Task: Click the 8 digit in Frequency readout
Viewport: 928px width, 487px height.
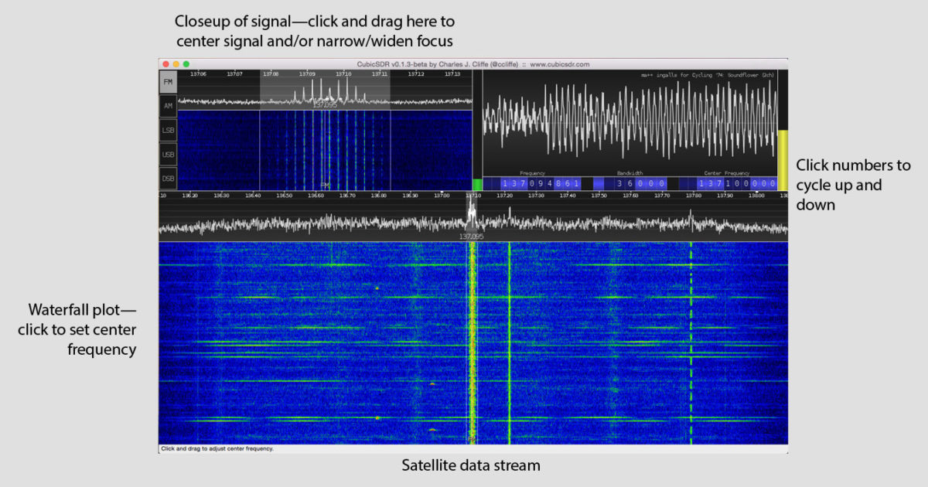Action: point(559,183)
